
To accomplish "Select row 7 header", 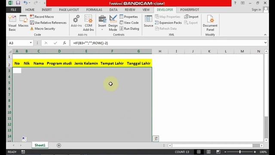I will (9, 95).
